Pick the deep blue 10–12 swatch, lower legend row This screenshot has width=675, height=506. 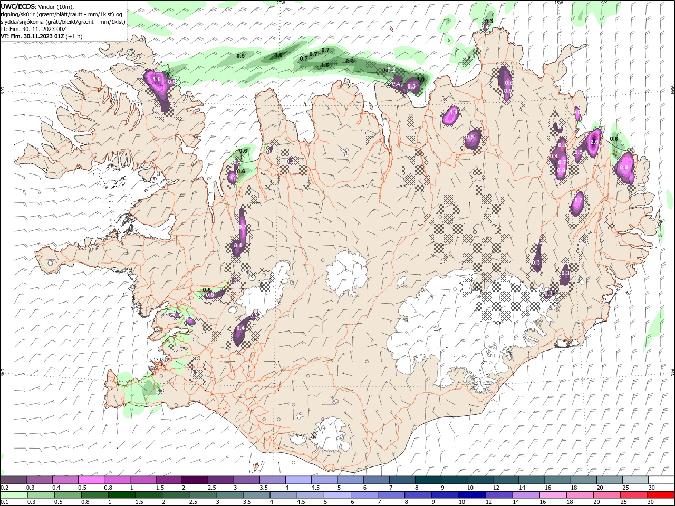click(x=471, y=495)
